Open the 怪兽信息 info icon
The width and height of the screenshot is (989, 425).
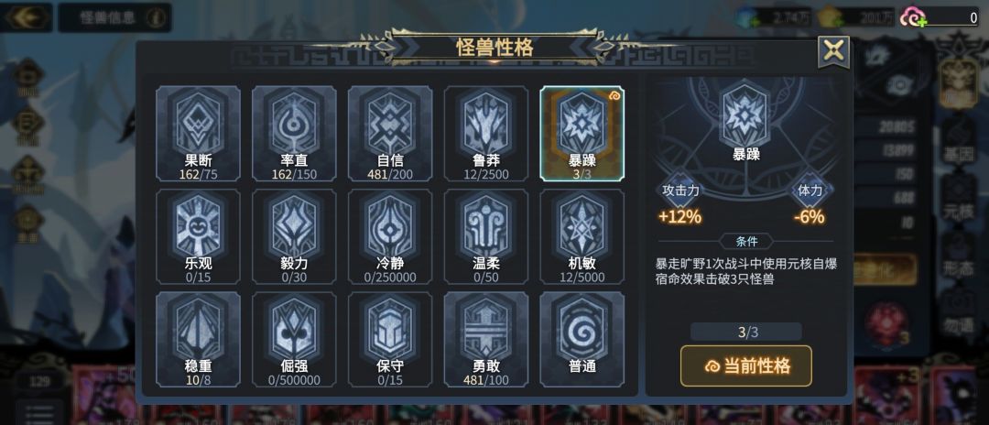point(156,17)
